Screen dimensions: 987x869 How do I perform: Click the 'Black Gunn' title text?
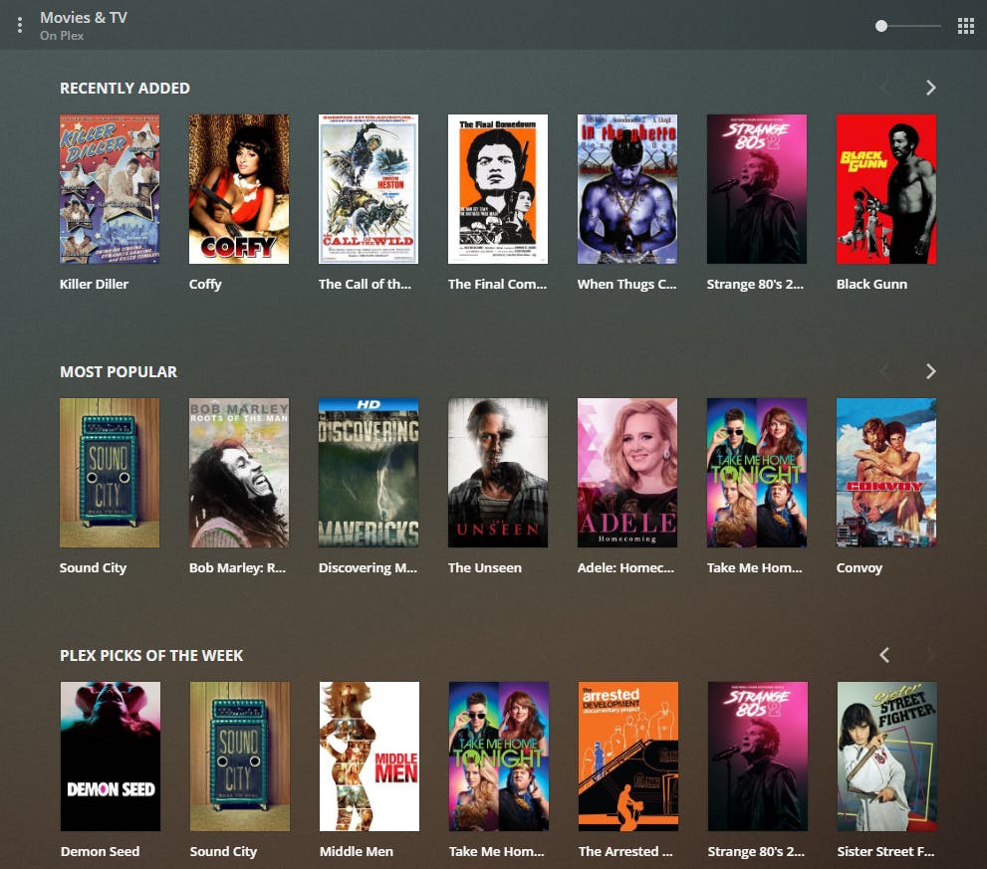(x=871, y=284)
